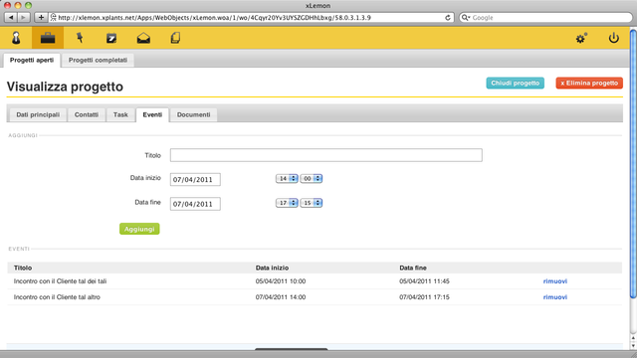Open the envelope mail icon

tap(143, 38)
